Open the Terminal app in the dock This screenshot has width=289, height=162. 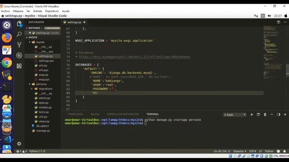click(x=7, y=88)
